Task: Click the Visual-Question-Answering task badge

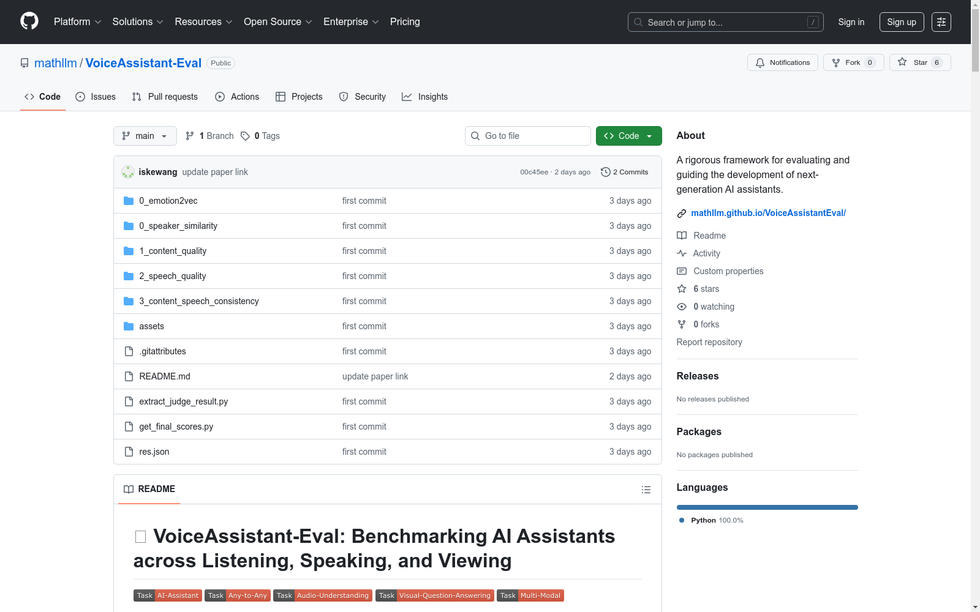Action: tap(434, 595)
